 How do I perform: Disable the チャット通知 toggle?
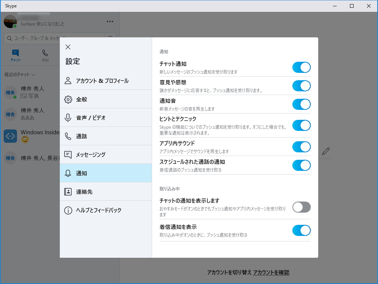tap(302, 67)
